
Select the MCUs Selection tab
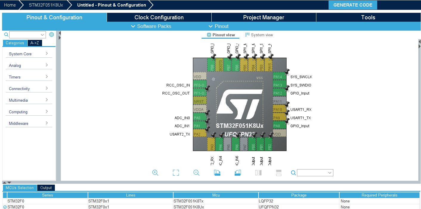pos(20,188)
